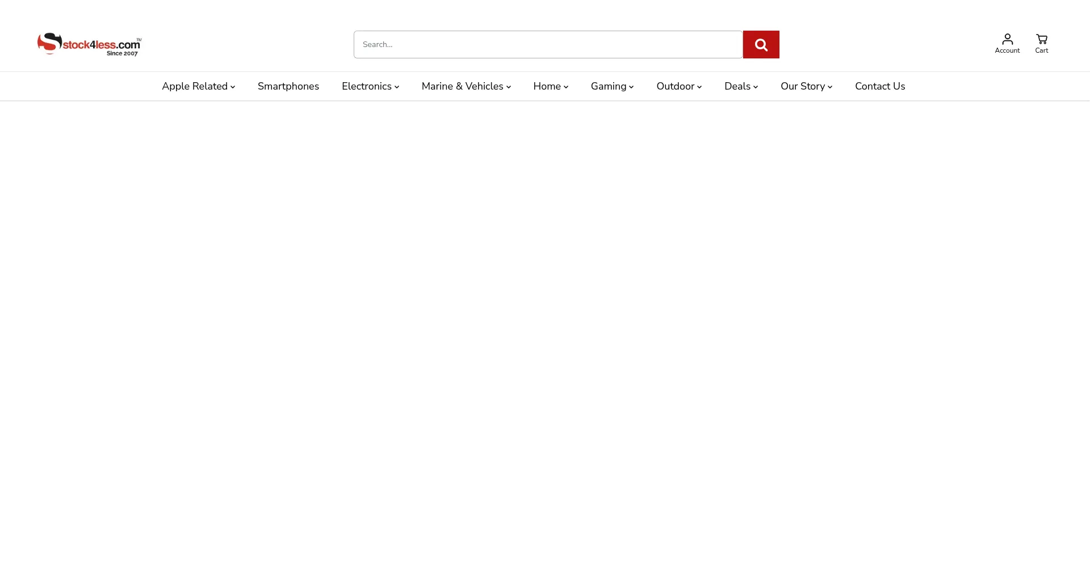Expand the Apple Related menu
Image resolution: width=1090 pixels, height=563 pixels.
click(198, 86)
